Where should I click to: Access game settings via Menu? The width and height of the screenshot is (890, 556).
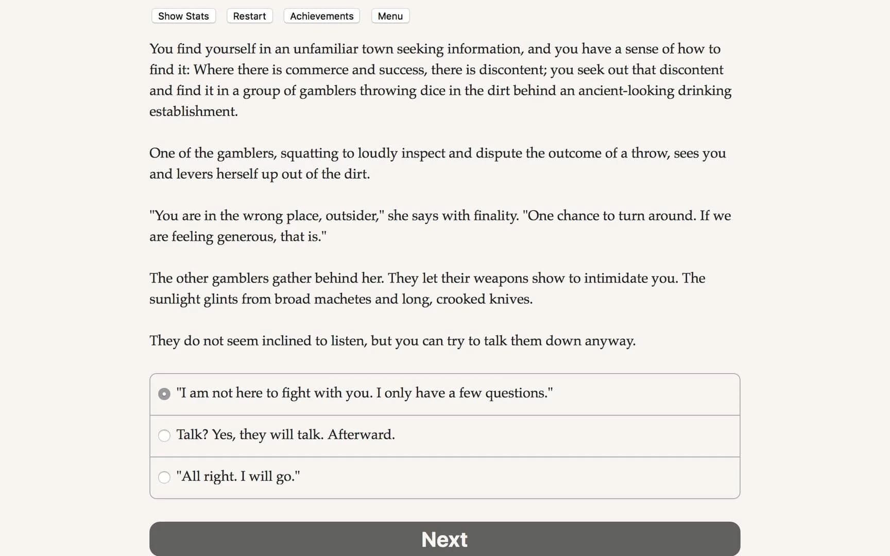pos(390,16)
